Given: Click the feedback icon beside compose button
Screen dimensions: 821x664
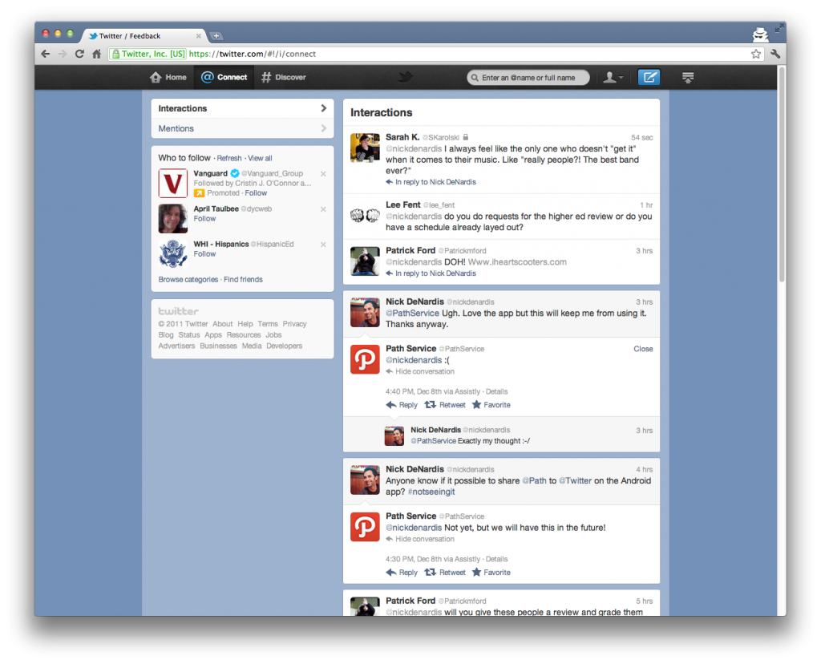Looking at the screenshot, I should [x=688, y=78].
